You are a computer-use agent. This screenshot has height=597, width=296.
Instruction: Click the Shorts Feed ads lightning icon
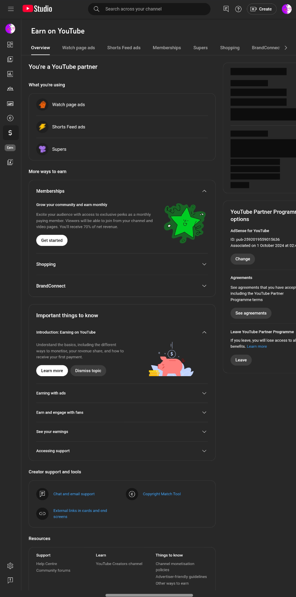pos(42,127)
